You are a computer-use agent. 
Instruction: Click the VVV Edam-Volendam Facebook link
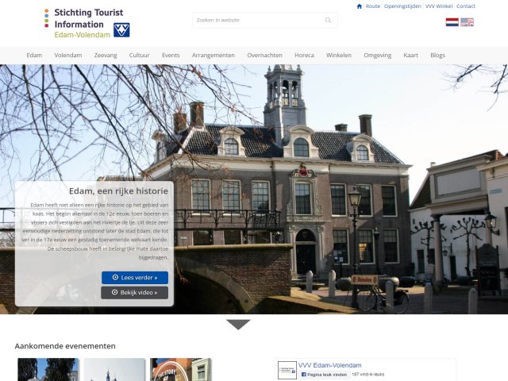pos(329,365)
